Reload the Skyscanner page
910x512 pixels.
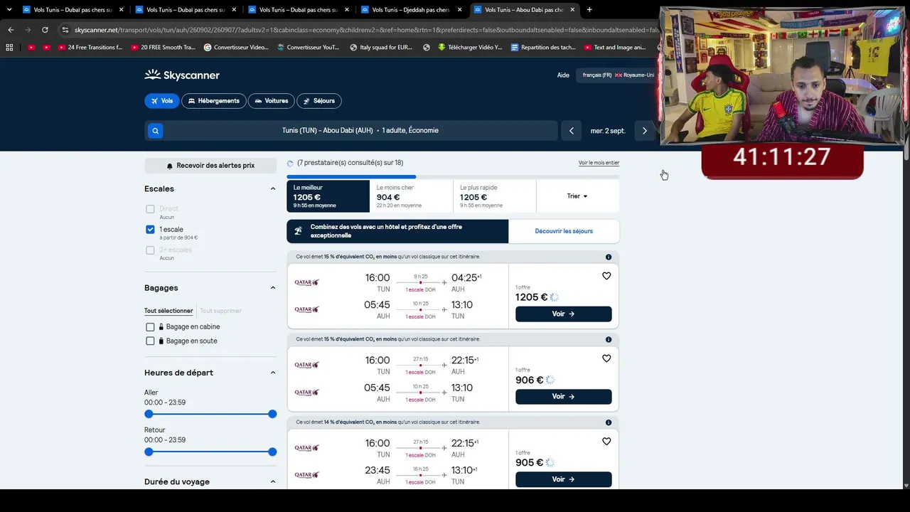pos(45,30)
